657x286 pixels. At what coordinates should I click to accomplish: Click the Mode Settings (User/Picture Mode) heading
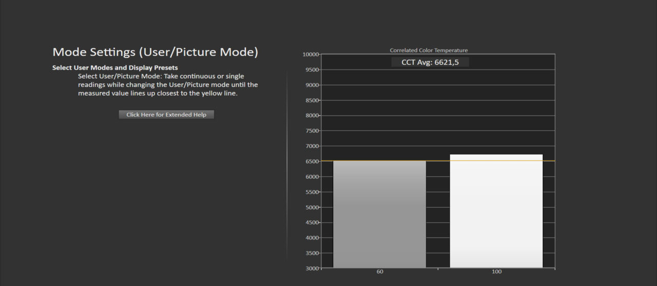tap(155, 52)
